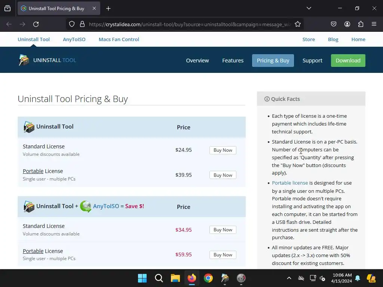This screenshot has width=383, height=287.
Task: Open the Firefox application menu
Action: (x=374, y=24)
